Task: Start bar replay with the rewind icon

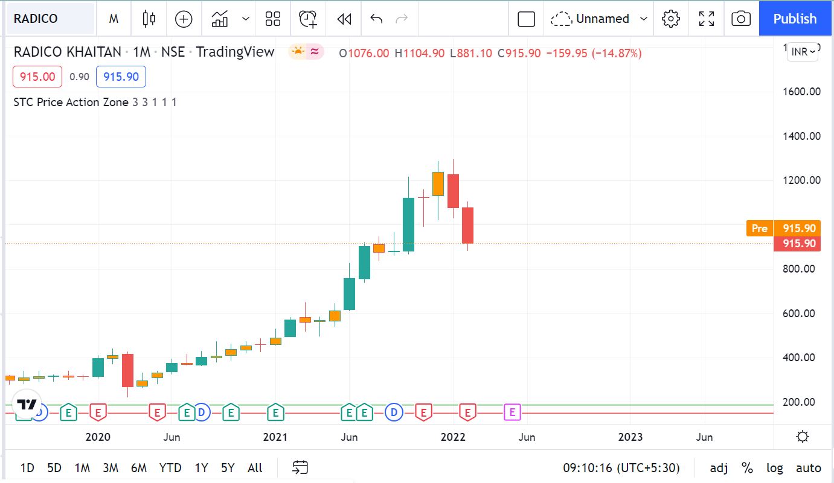Action: (344, 19)
